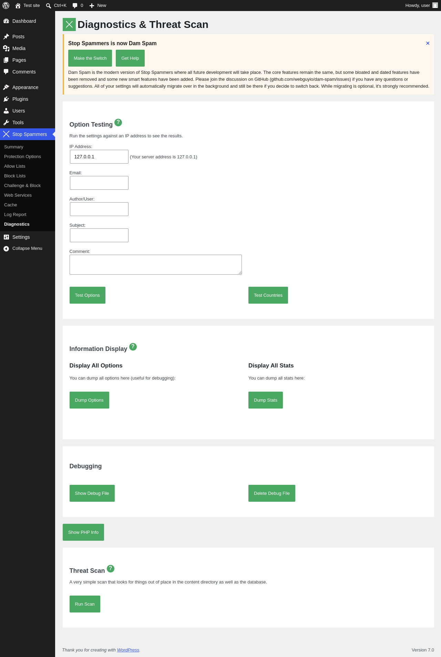
Task: Click into the Comment text area
Action: (x=156, y=265)
